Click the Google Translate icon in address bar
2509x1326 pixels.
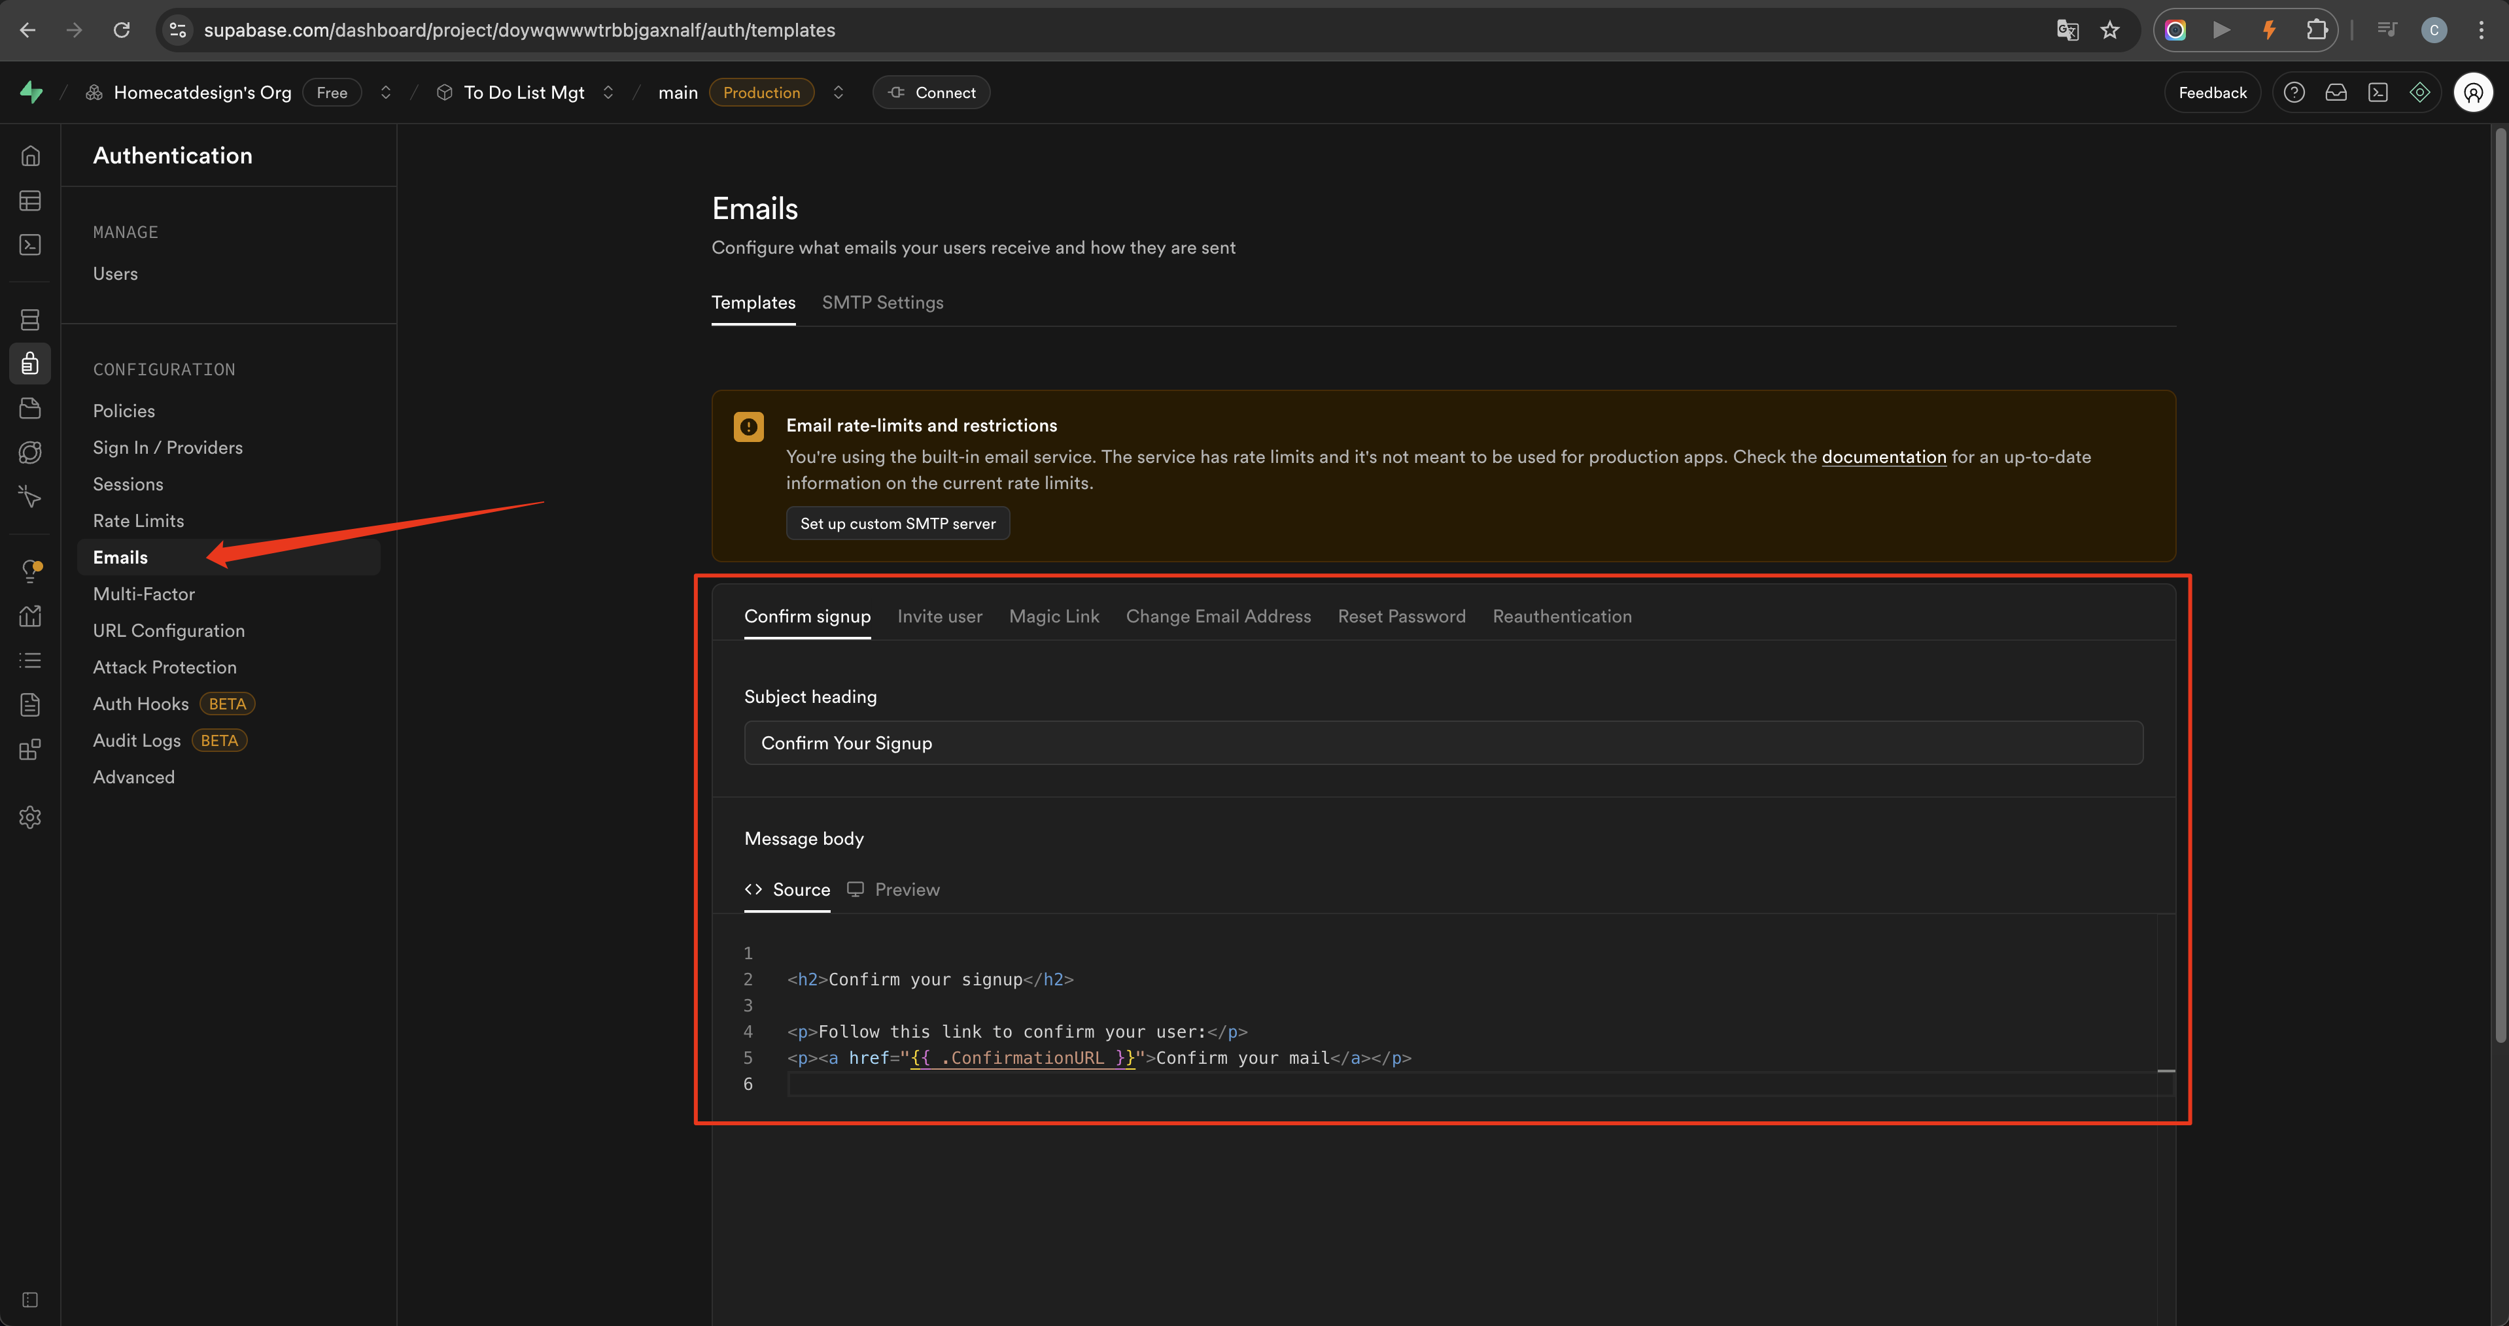point(2067,30)
